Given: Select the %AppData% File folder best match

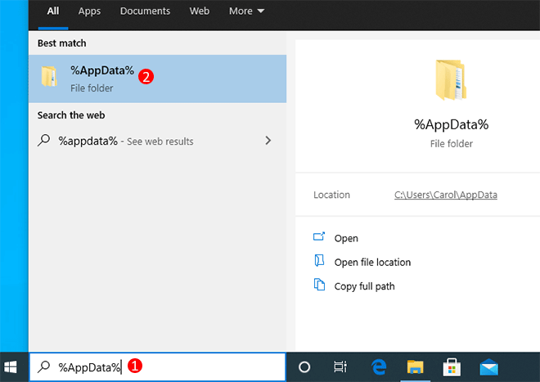Looking at the screenshot, I should (x=157, y=79).
